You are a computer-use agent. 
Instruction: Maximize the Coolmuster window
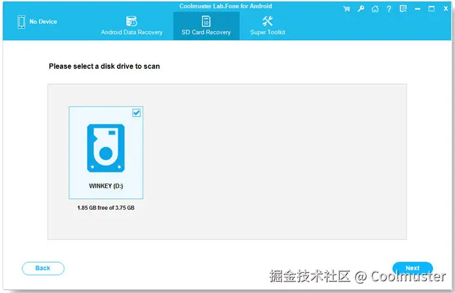click(432, 9)
